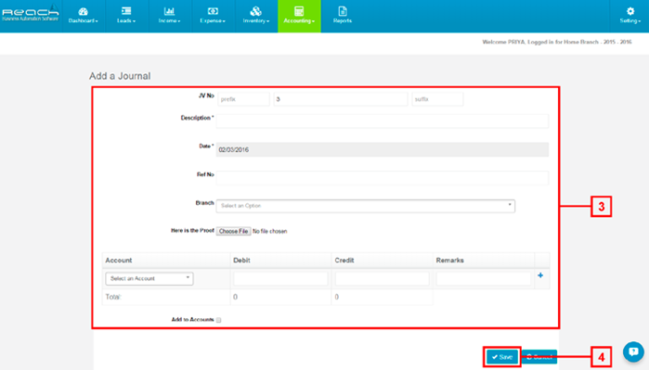The height and width of the screenshot is (370, 649).
Task: Open the Setting gear menu
Action: tap(630, 16)
